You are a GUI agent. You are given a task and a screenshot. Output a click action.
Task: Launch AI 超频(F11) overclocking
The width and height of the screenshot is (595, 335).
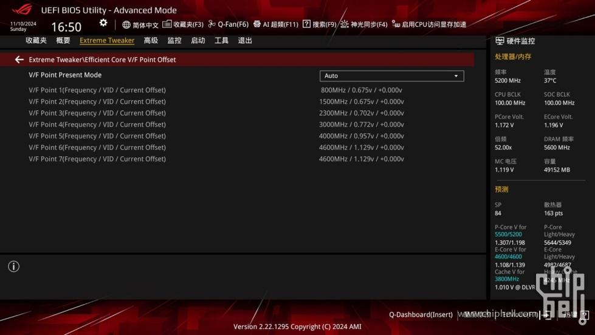point(276,24)
